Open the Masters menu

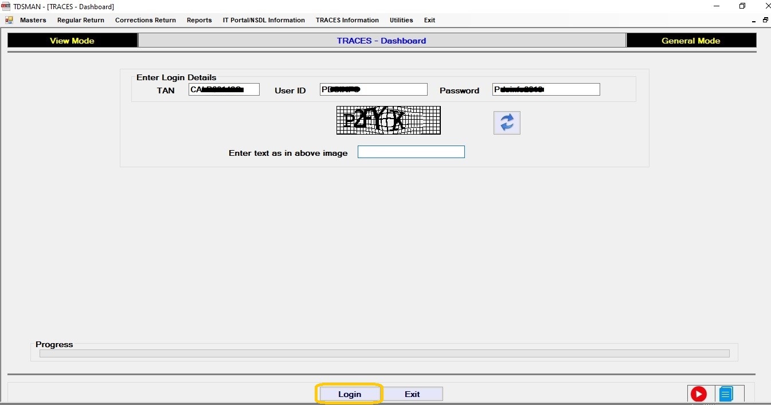click(x=33, y=20)
